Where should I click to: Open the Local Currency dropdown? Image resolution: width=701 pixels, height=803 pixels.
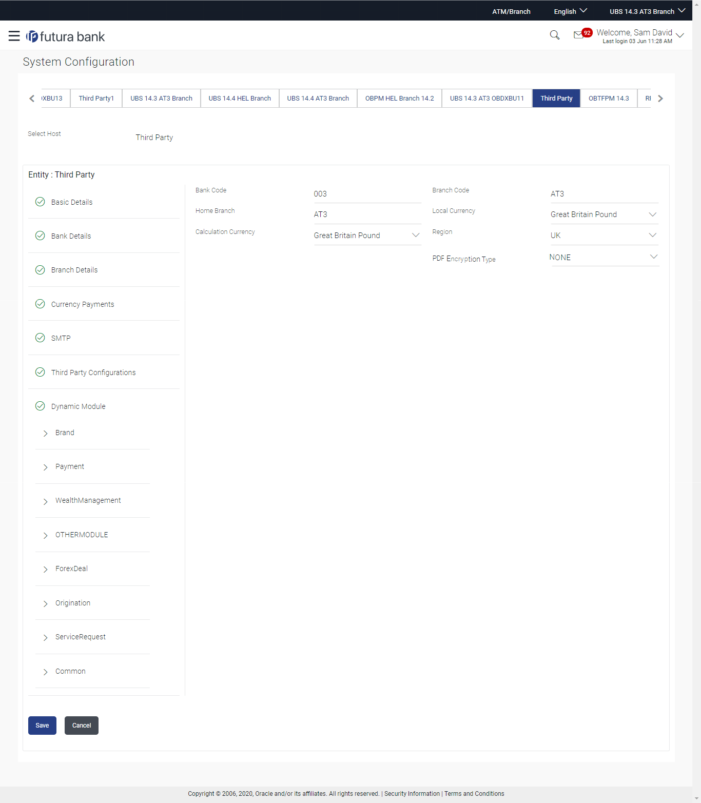(x=604, y=214)
